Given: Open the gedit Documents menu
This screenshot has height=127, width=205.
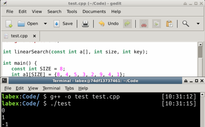Looking at the screenshot, I should click(94, 11).
